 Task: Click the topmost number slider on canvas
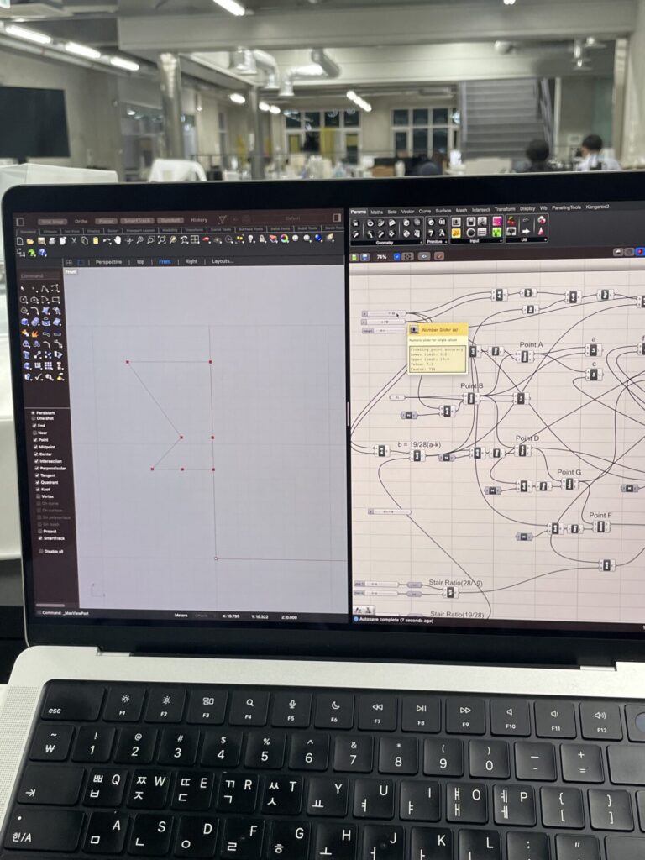[x=385, y=313]
